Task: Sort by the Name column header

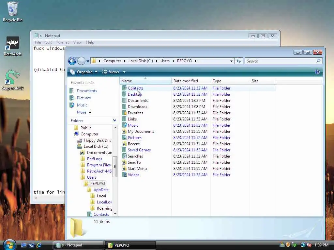Action: [145, 81]
